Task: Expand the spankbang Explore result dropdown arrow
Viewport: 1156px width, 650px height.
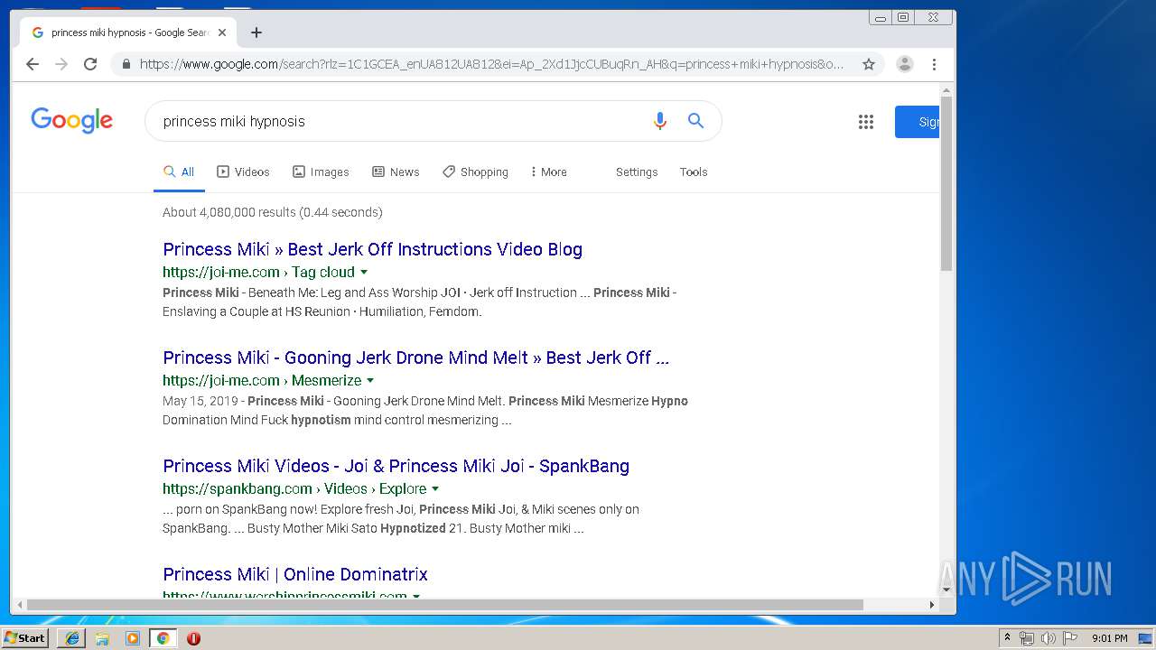Action: 435,488
